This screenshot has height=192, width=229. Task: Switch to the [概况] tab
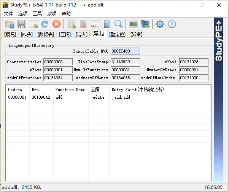10,34
